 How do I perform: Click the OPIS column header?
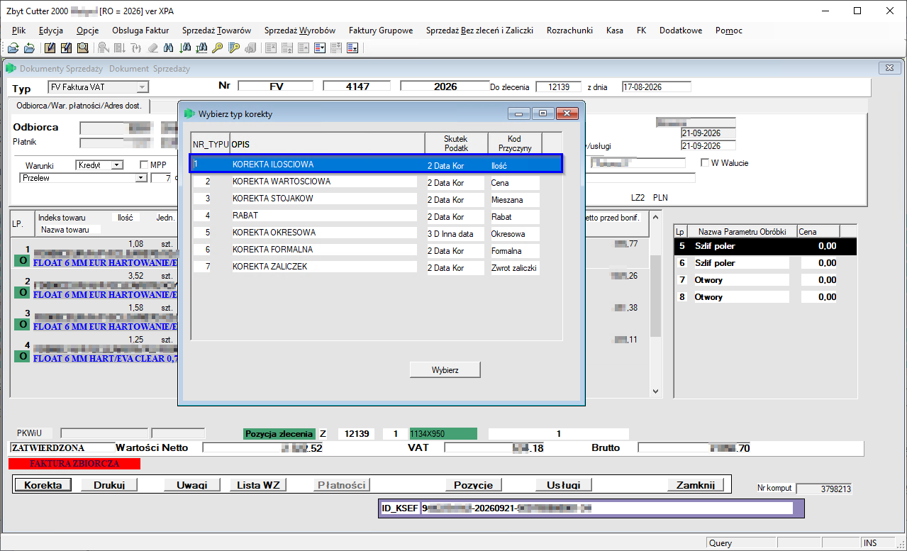(x=327, y=143)
